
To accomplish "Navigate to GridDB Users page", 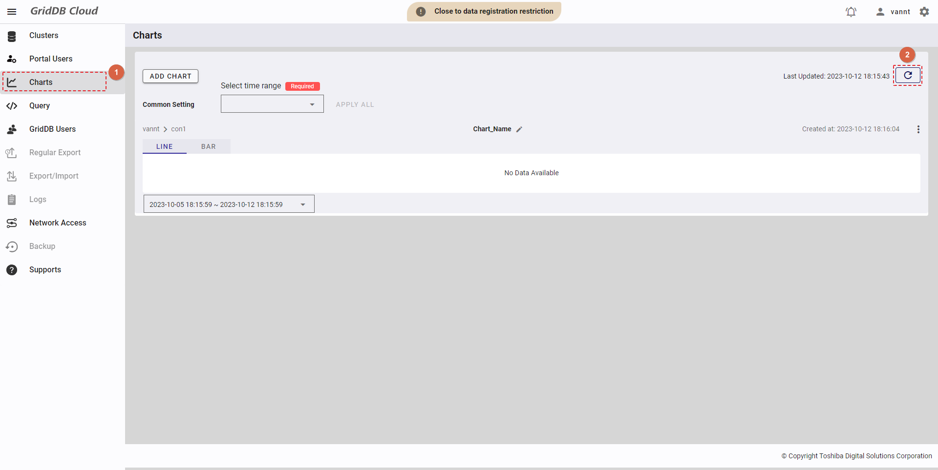I will pos(52,129).
